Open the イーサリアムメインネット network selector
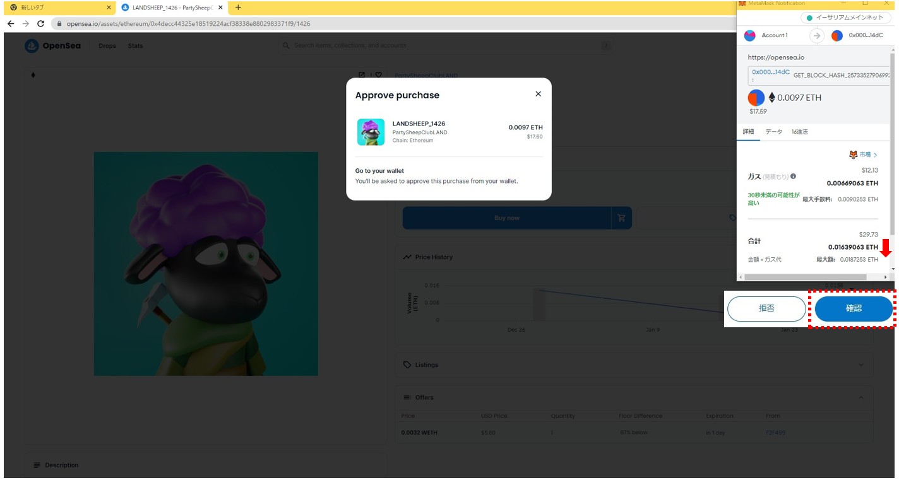The height and width of the screenshot is (483, 899). (846, 18)
